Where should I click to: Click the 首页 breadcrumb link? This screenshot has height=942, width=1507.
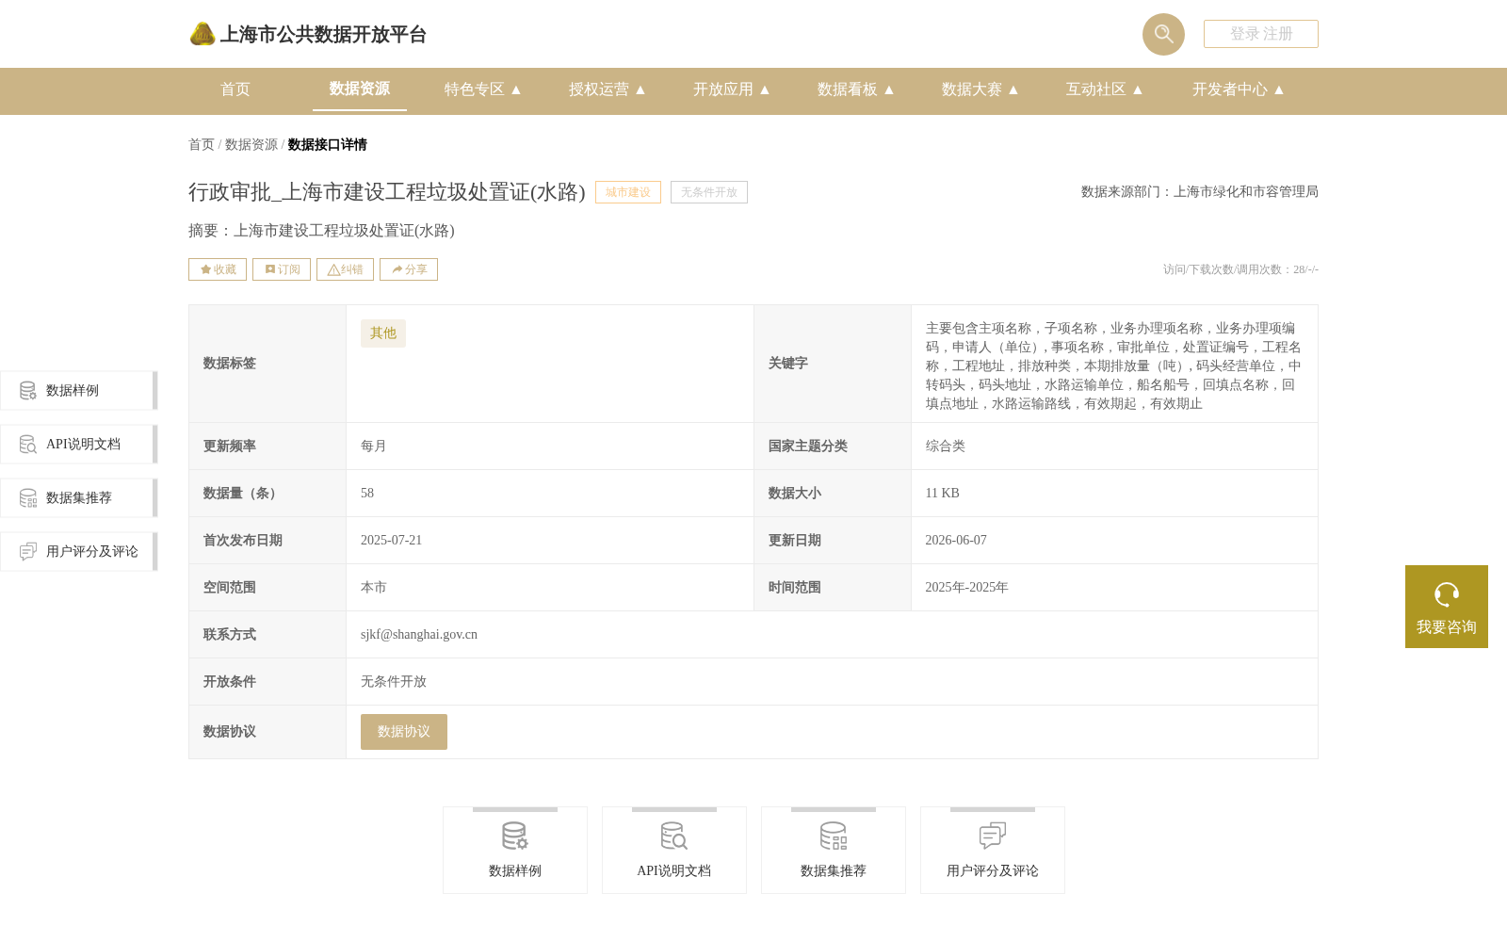pos(202,144)
